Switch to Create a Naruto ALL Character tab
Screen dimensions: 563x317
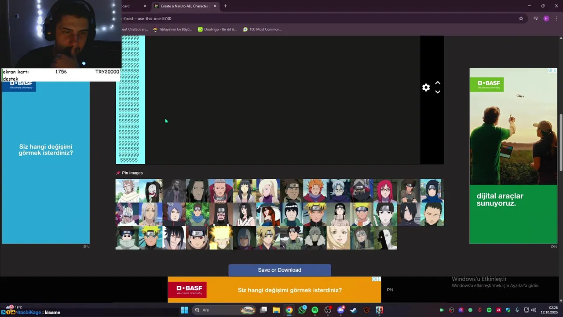(x=185, y=6)
